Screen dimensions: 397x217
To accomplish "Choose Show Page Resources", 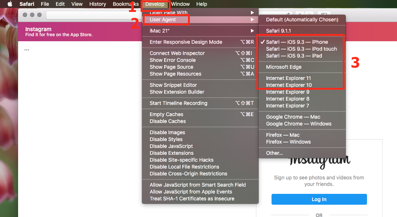I will pos(200,74).
